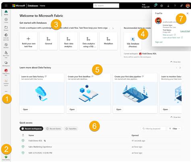Close the profile panel
Viewport: 191px width, 162px height.
point(187,13)
